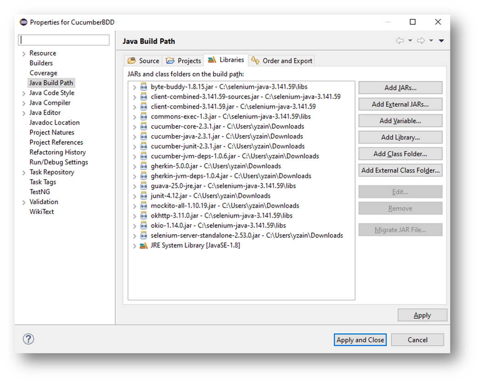Click the gherkin-jvm-deps-1.0.4.jar jar icon
Viewport: 480px width, 383px height.
point(144,176)
